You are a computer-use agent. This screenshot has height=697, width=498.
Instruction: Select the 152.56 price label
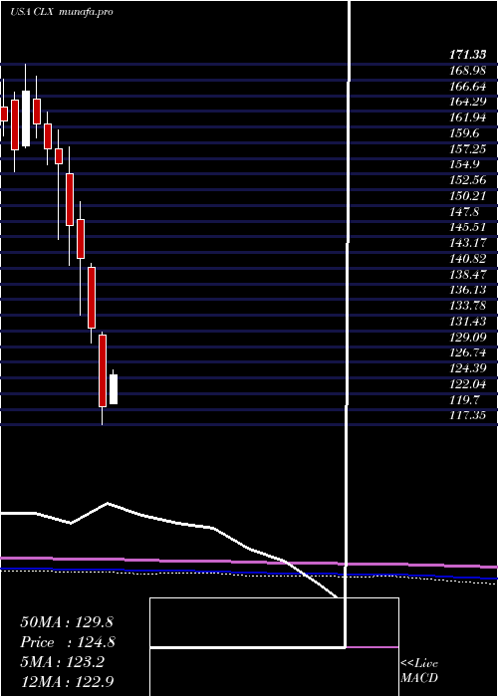pyautogui.click(x=467, y=180)
